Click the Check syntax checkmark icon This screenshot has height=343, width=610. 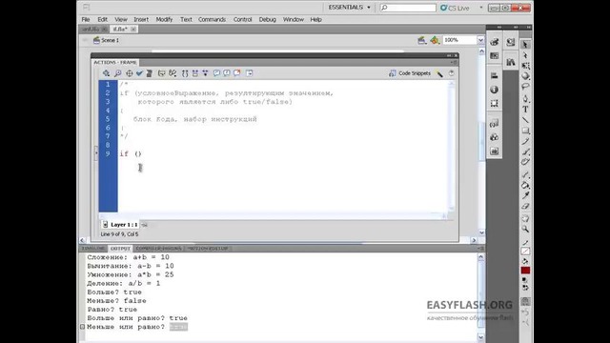click(x=139, y=73)
